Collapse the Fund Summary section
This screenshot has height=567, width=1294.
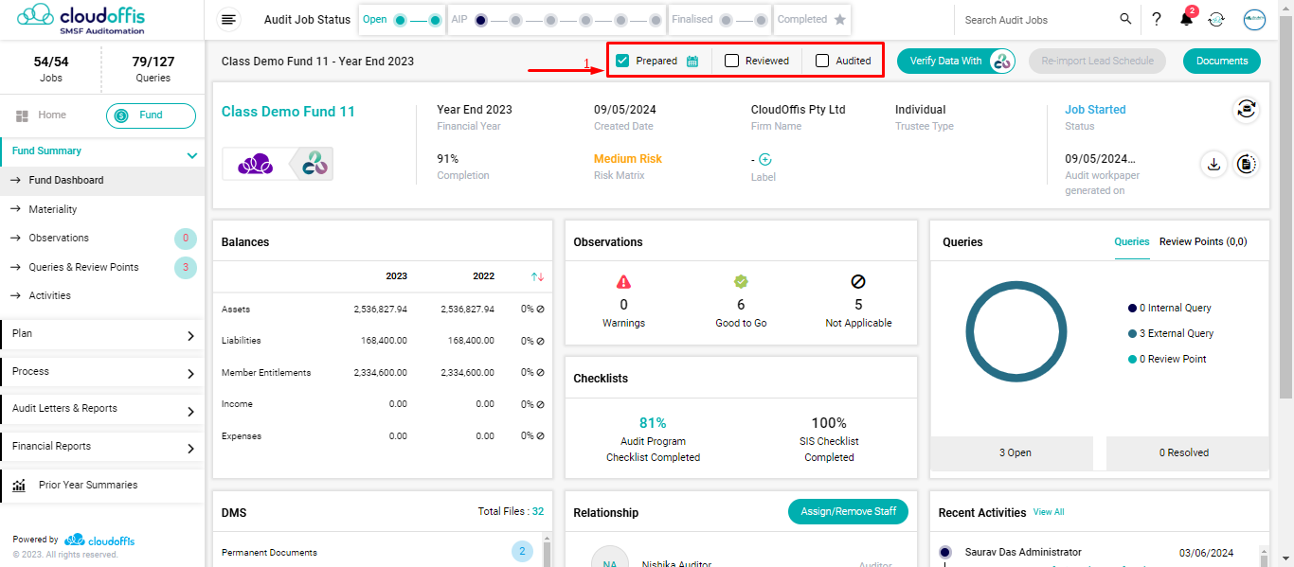pyautogui.click(x=192, y=155)
